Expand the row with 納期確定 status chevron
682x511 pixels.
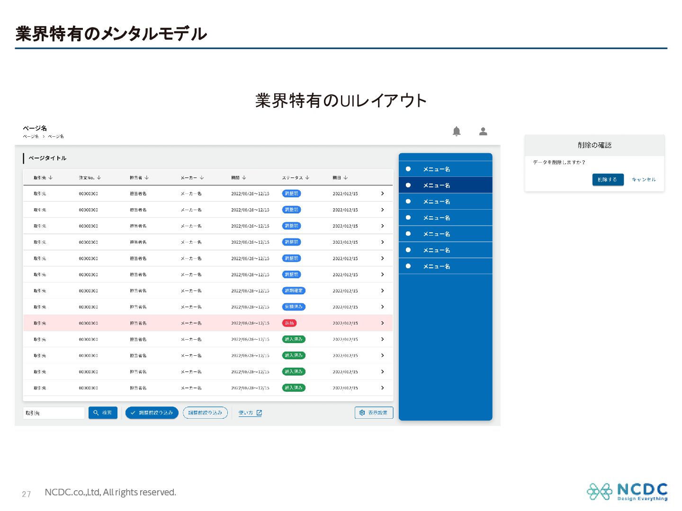[x=383, y=291]
